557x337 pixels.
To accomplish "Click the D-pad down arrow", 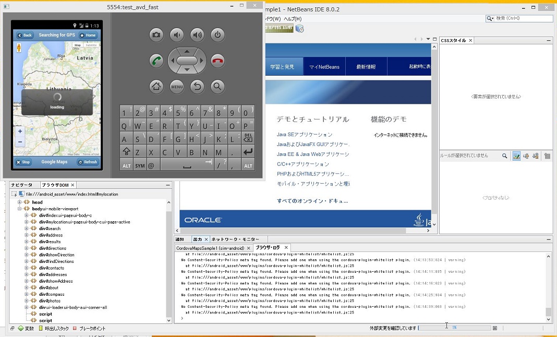I will (x=187, y=70).
